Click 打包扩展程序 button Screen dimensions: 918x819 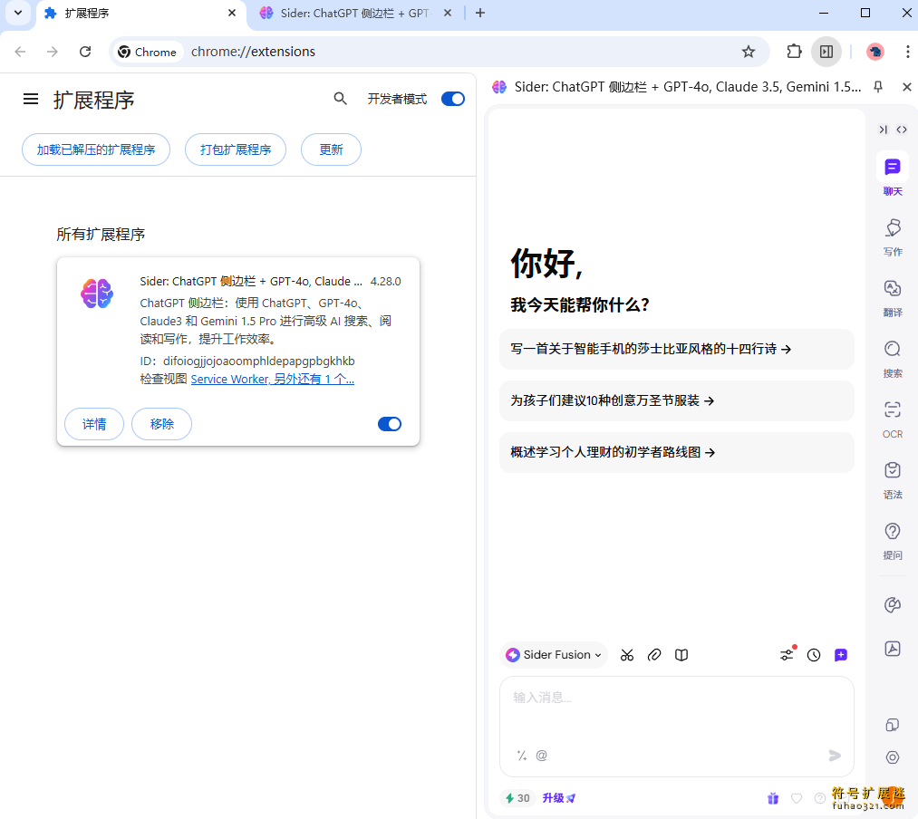(x=236, y=149)
